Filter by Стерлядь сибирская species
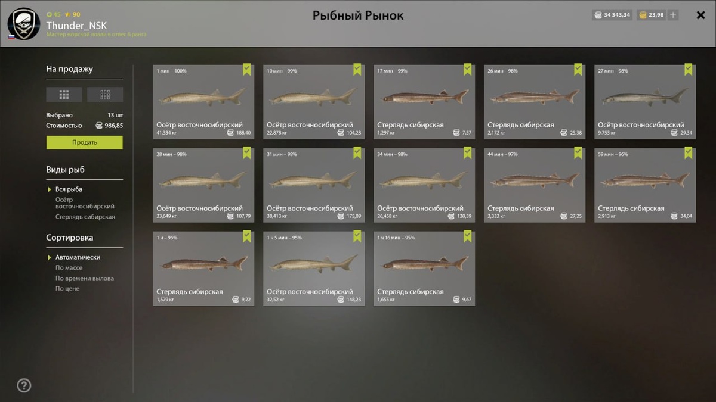This screenshot has width=716, height=402. (x=85, y=217)
